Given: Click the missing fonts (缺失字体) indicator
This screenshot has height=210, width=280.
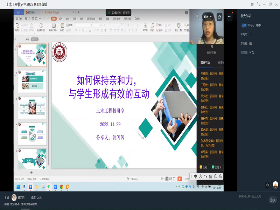Looking at the screenshot, I should click(44, 179).
